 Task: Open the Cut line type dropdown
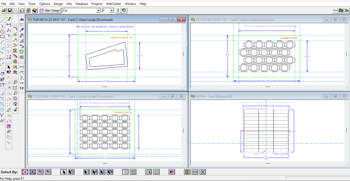point(99,10)
